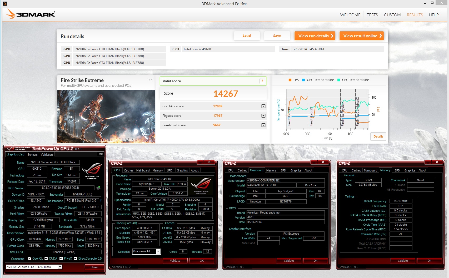Click the Driver Version field in GPU-Z

tap(64, 233)
